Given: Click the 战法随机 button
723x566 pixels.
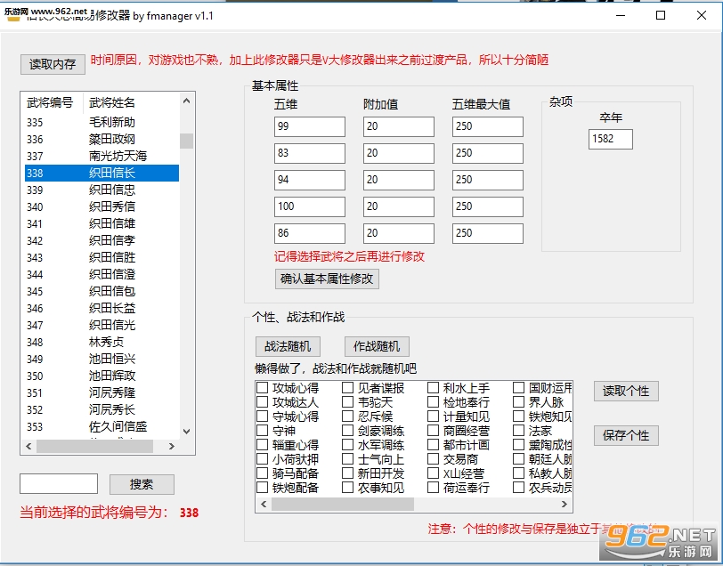Looking at the screenshot, I should click(x=288, y=346).
